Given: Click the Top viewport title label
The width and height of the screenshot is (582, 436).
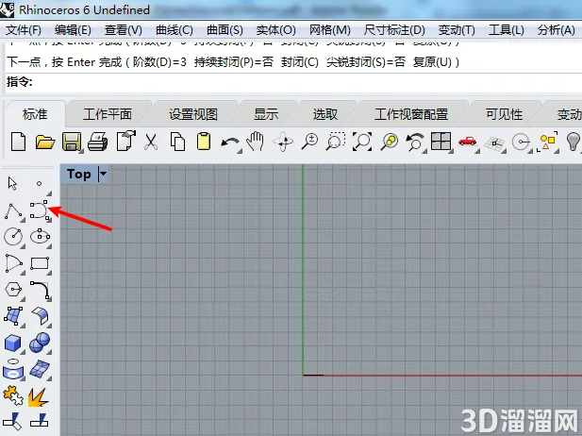Looking at the screenshot, I should pyautogui.click(x=79, y=174).
